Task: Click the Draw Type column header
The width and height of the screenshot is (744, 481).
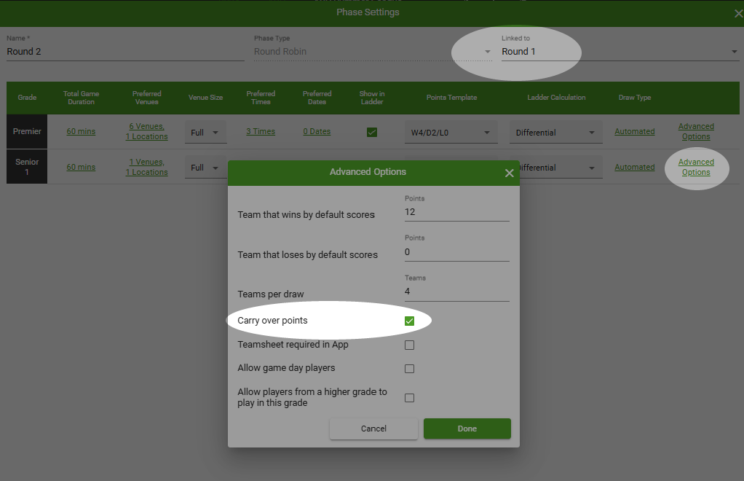Action: point(635,98)
